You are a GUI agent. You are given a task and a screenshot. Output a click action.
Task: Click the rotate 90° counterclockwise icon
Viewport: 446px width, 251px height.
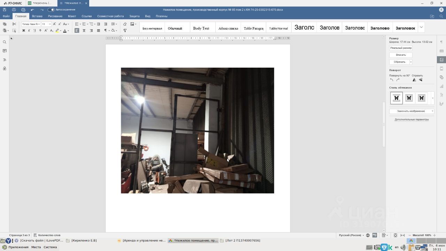click(392, 80)
